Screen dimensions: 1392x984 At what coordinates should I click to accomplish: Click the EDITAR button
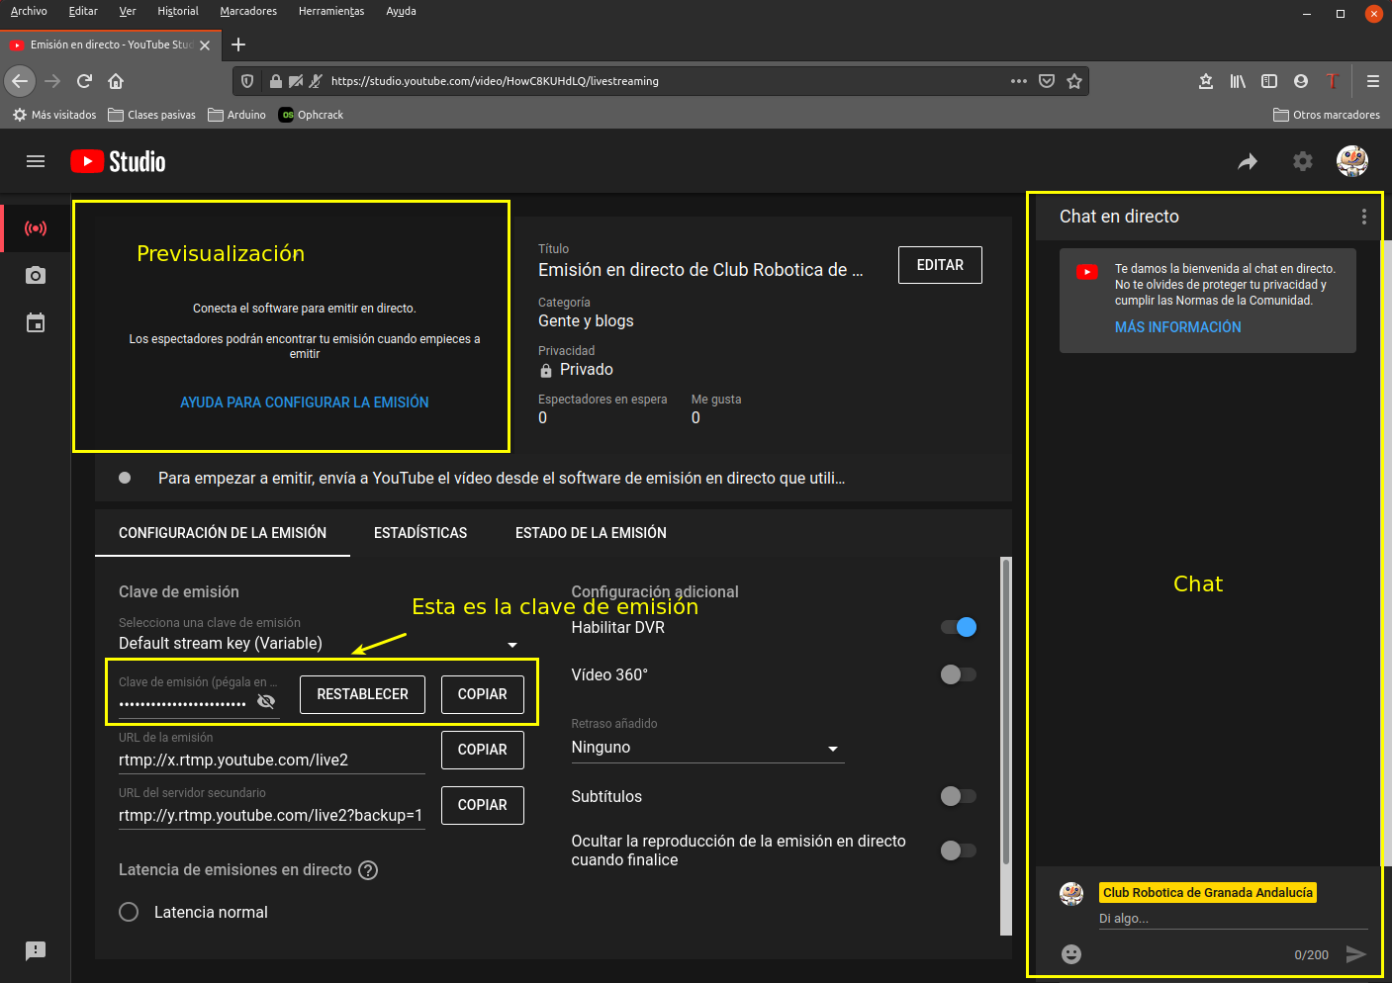pos(940,265)
